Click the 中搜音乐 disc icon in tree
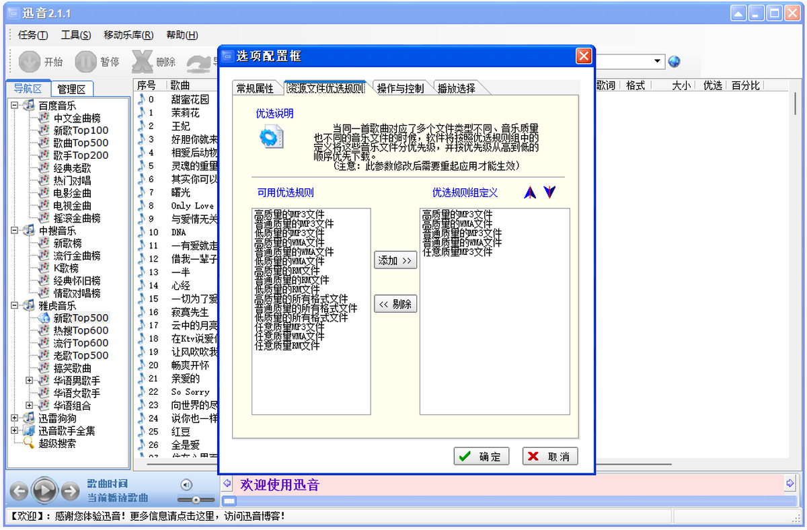This screenshot has width=807, height=530. pos(28,231)
